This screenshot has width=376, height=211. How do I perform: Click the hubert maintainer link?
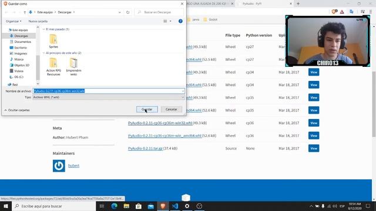73,165
